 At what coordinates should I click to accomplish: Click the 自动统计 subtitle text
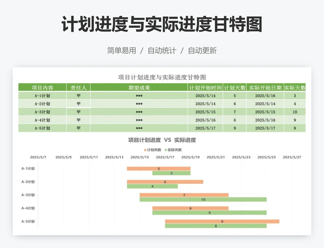pyautogui.click(x=162, y=51)
